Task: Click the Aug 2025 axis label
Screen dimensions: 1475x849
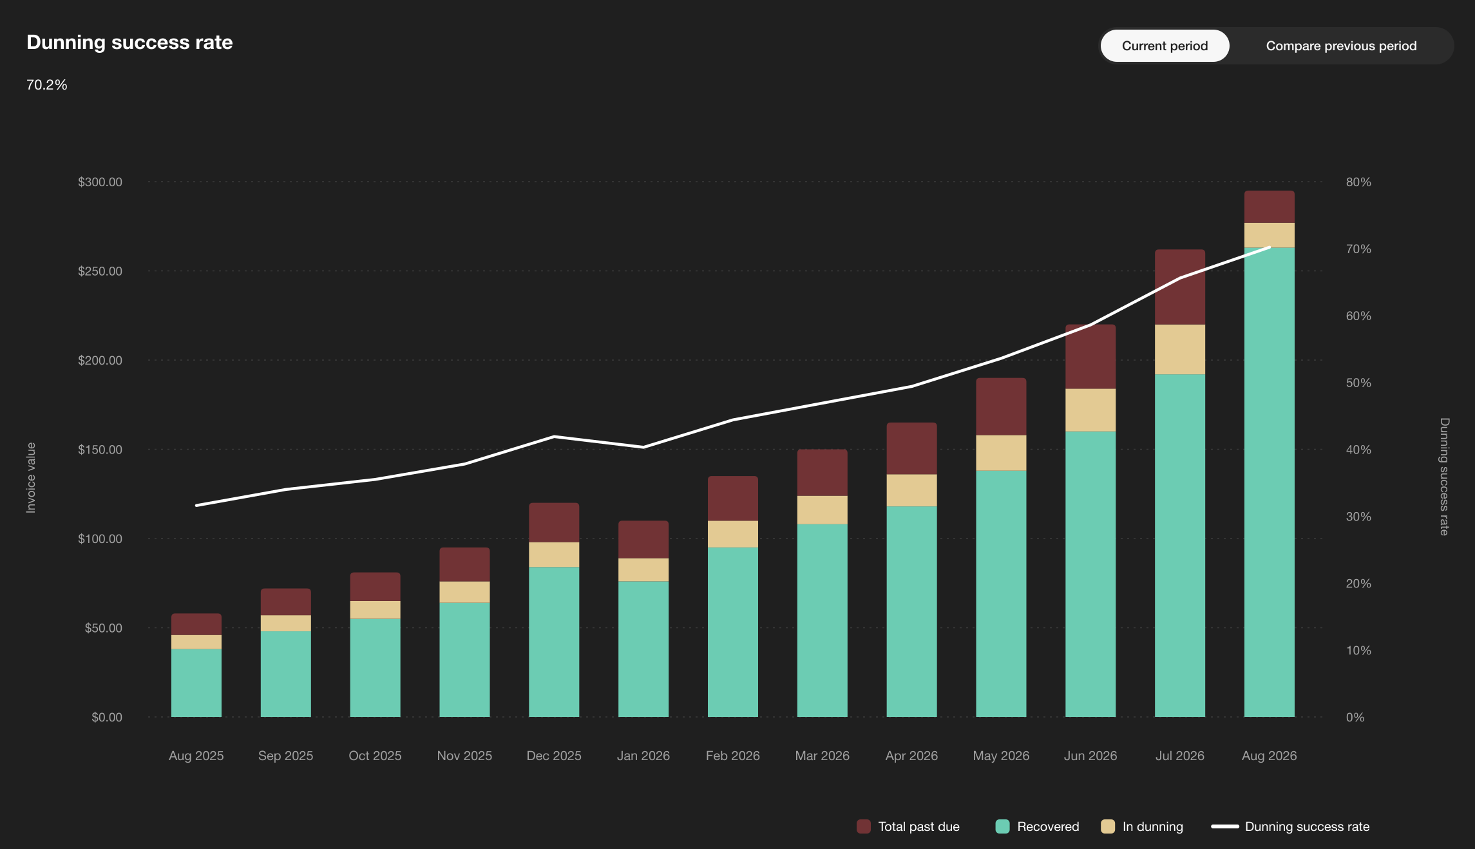Action: pyautogui.click(x=196, y=756)
